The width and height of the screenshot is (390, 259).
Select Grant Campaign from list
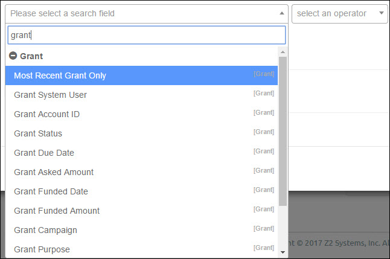(141, 230)
